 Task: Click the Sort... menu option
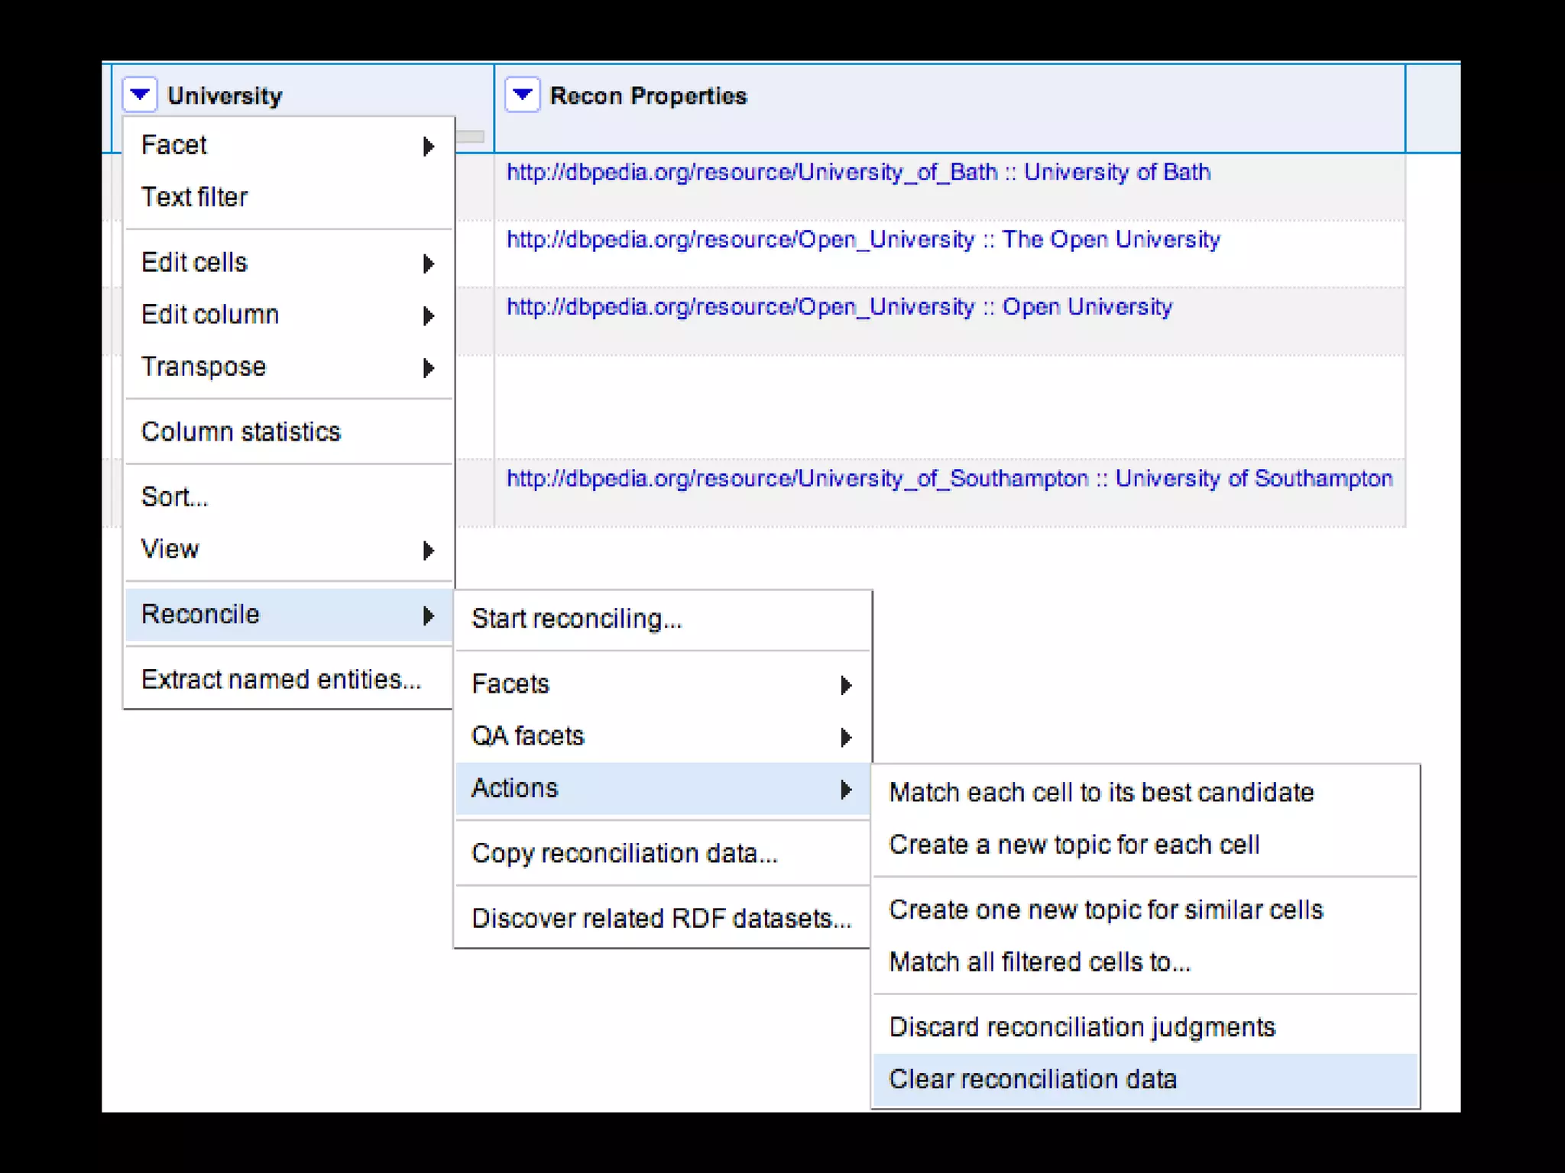[x=175, y=497]
